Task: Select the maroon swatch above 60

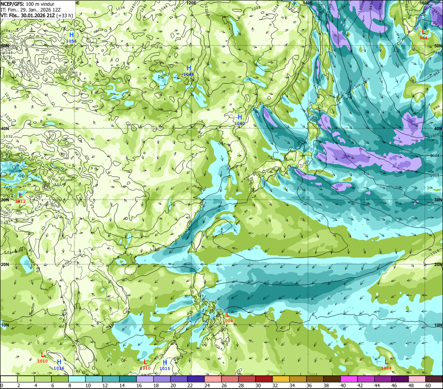Action: click(x=434, y=379)
